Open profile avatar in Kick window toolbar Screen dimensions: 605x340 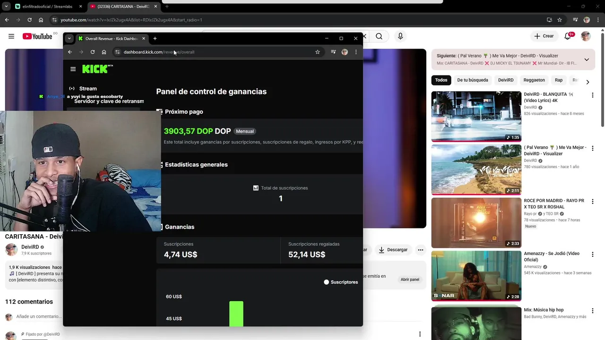(x=345, y=52)
